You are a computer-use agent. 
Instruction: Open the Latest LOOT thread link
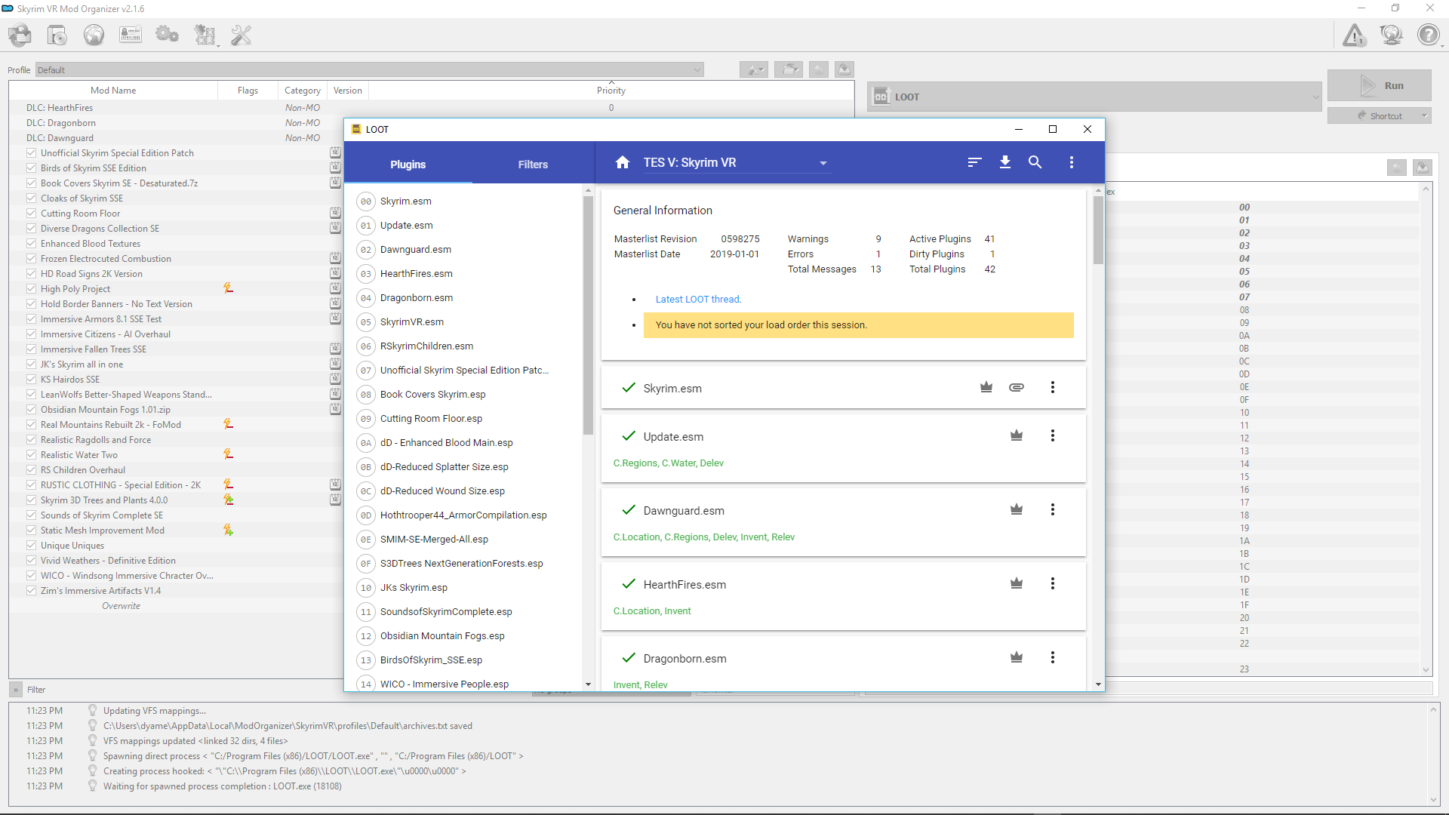point(698,299)
